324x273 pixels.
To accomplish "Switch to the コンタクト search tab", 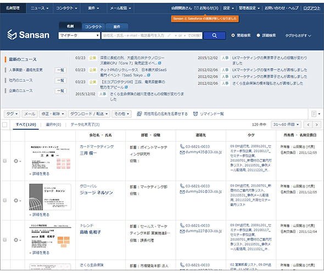I will pos(93,27).
